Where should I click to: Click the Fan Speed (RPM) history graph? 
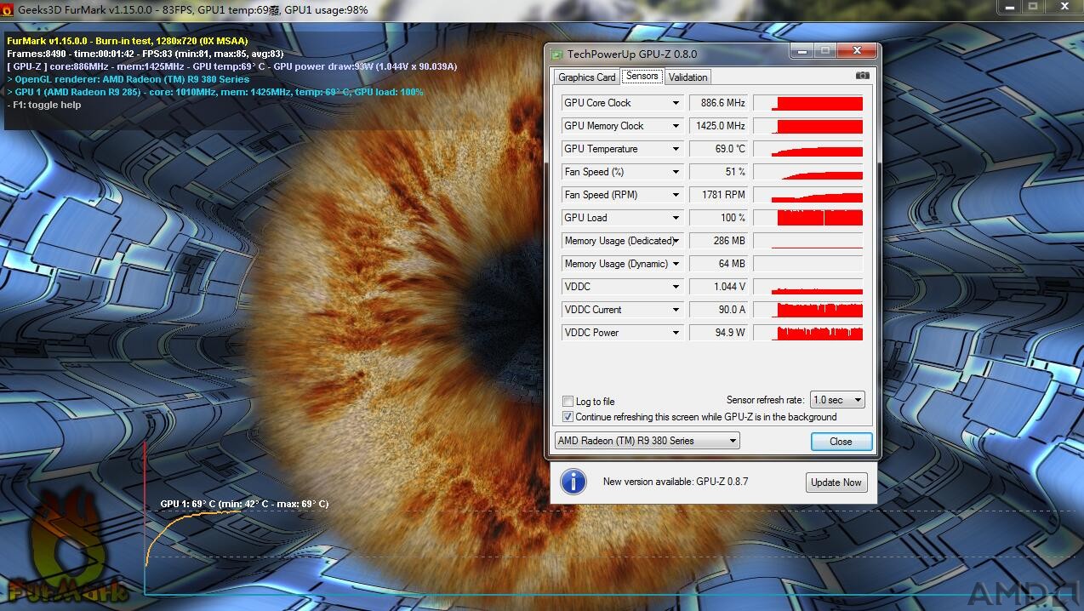(x=807, y=195)
